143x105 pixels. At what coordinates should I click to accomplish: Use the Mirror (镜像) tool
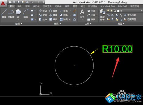click(x=53, y=15)
